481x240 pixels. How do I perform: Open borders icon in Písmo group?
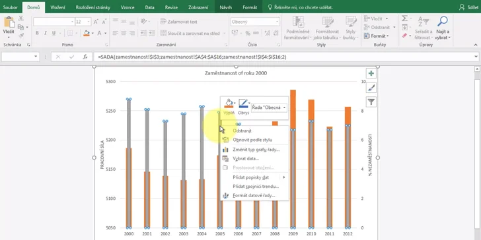(70, 33)
